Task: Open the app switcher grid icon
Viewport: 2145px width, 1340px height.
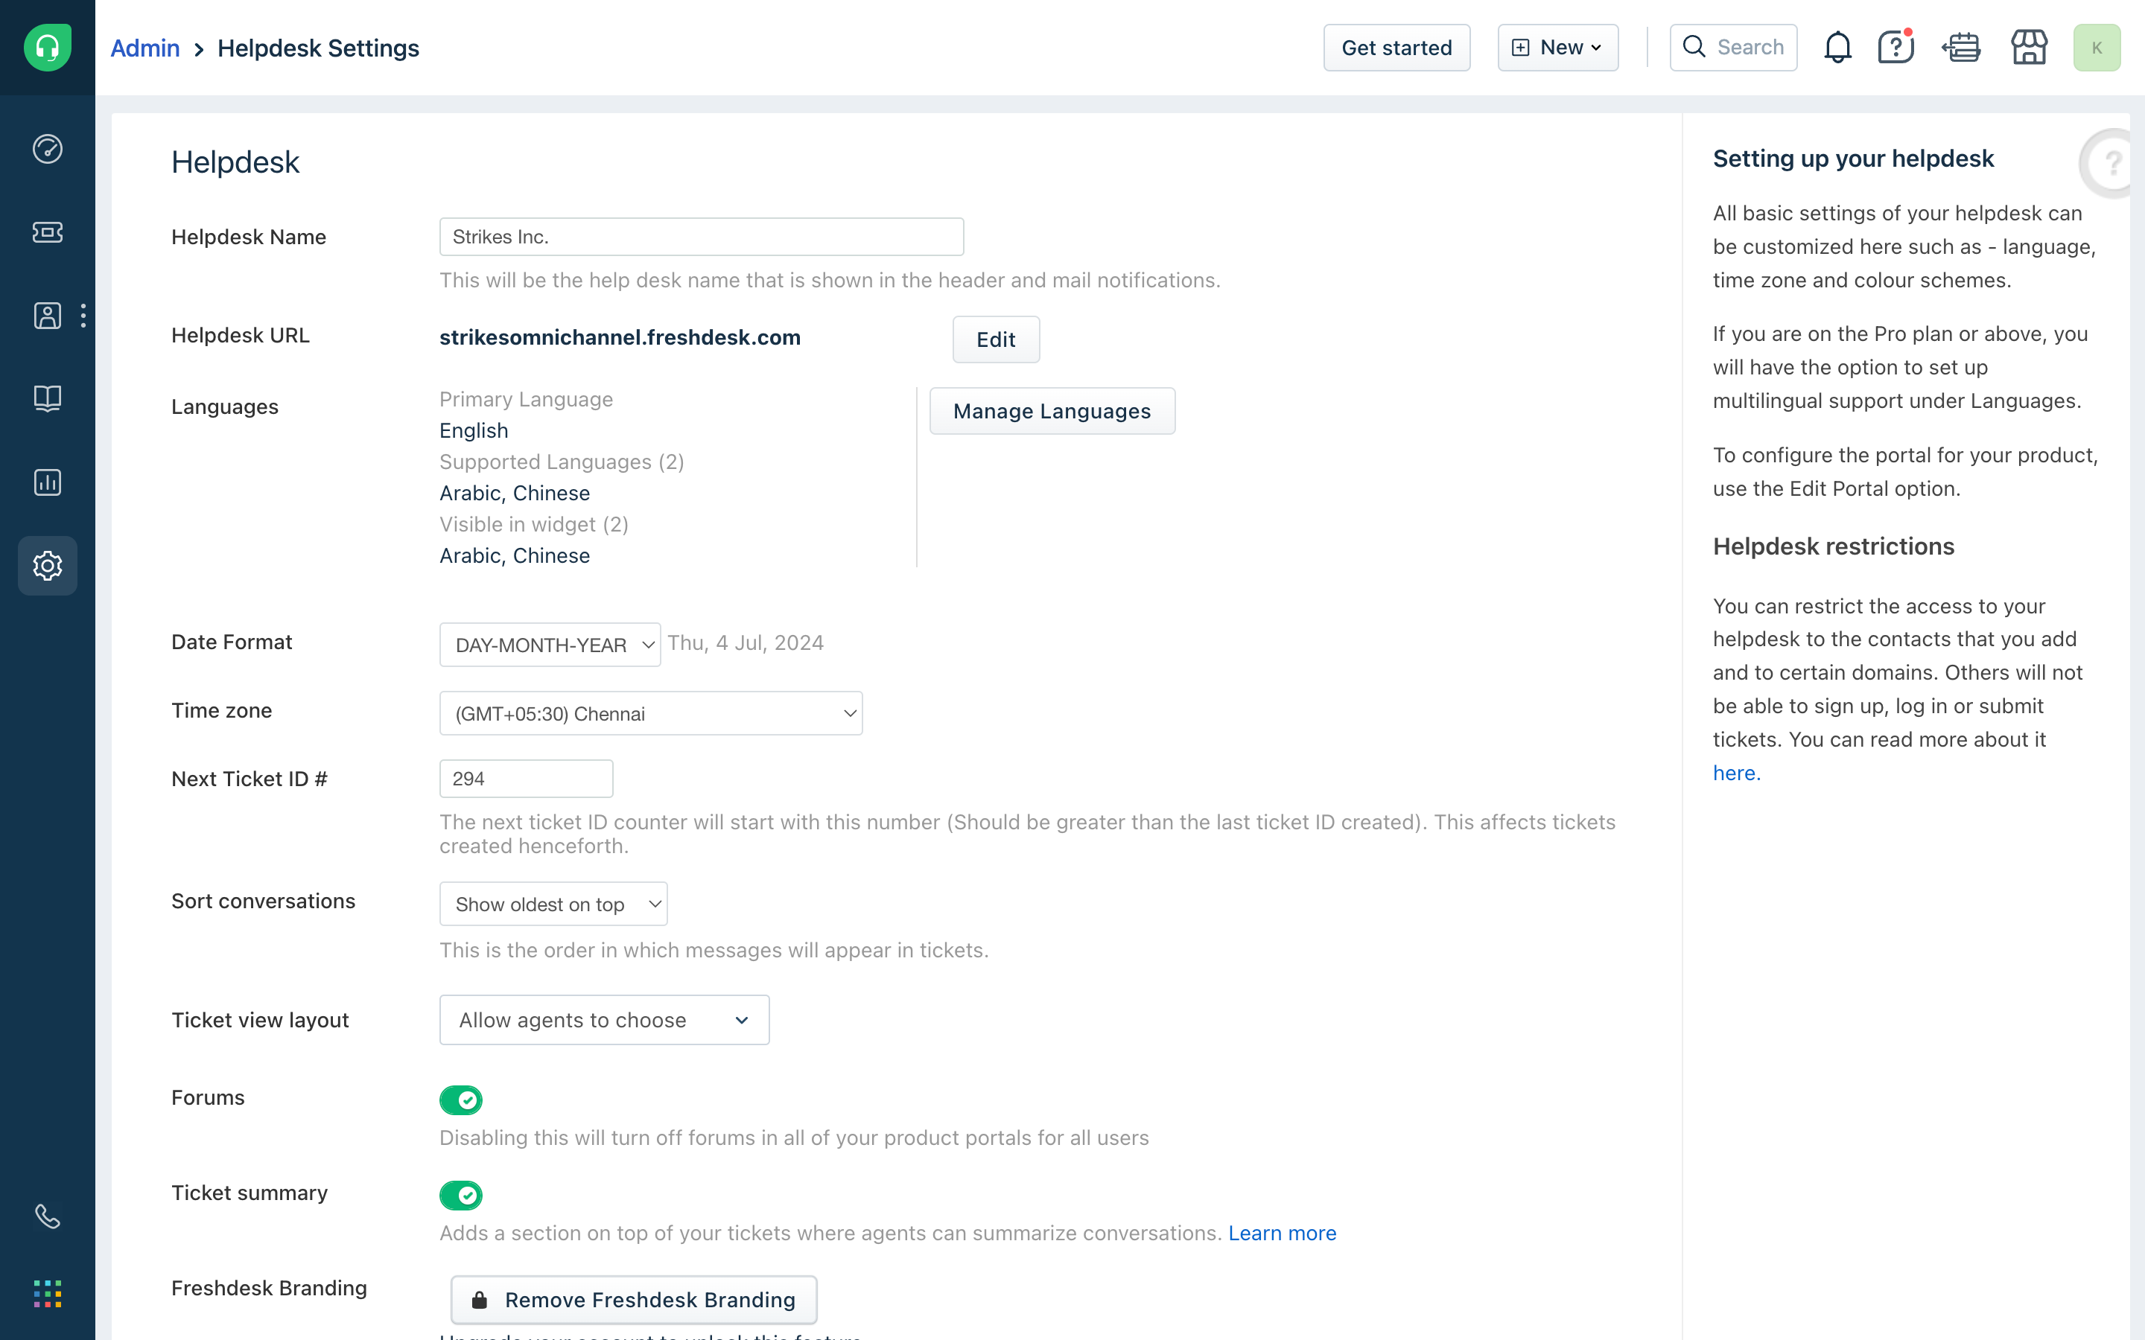Action: point(47,1293)
